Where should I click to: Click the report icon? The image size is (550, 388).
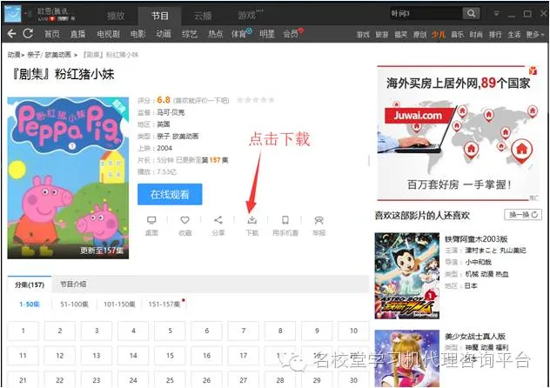(x=319, y=220)
